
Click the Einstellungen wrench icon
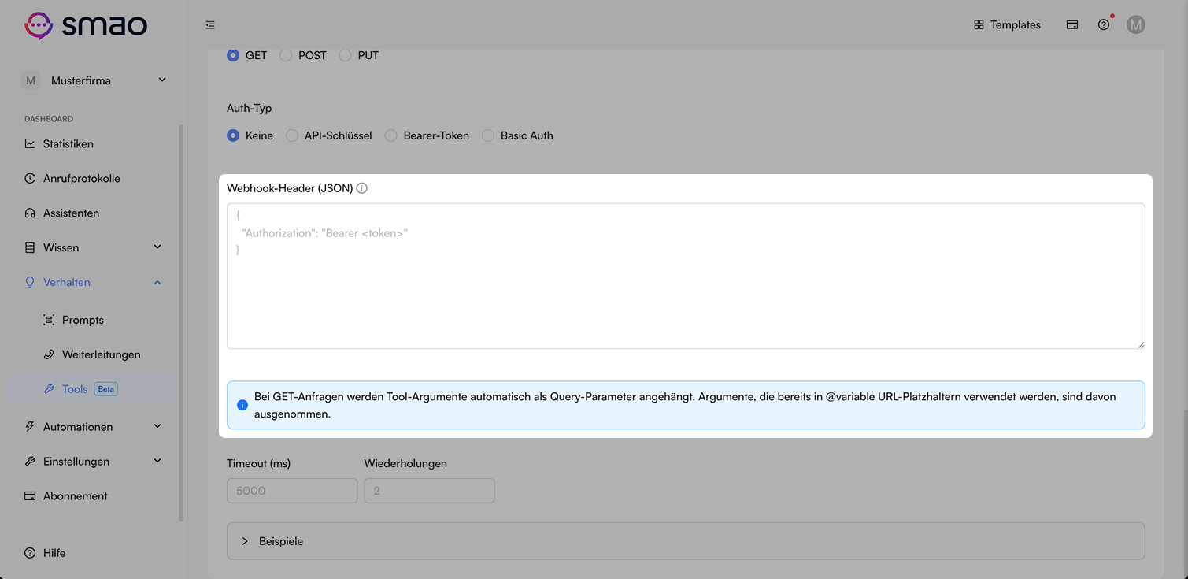pos(30,462)
